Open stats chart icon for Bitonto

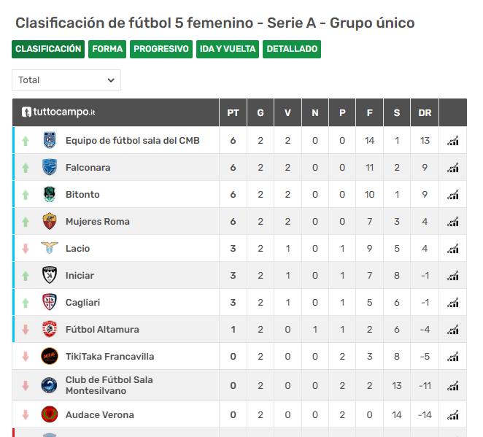click(453, 195)
